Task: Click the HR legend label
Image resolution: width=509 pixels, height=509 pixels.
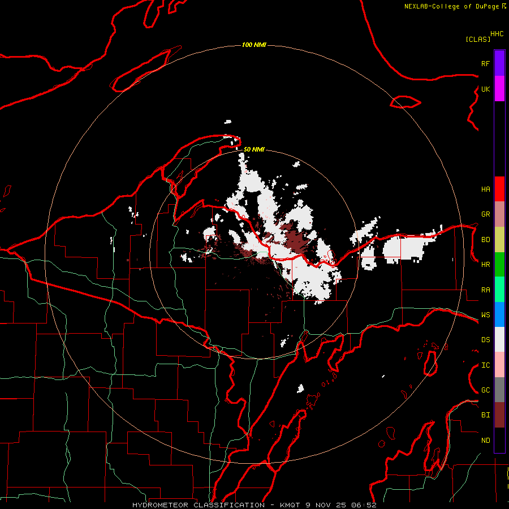Action: pyautogui.click(x=485, y=265)
